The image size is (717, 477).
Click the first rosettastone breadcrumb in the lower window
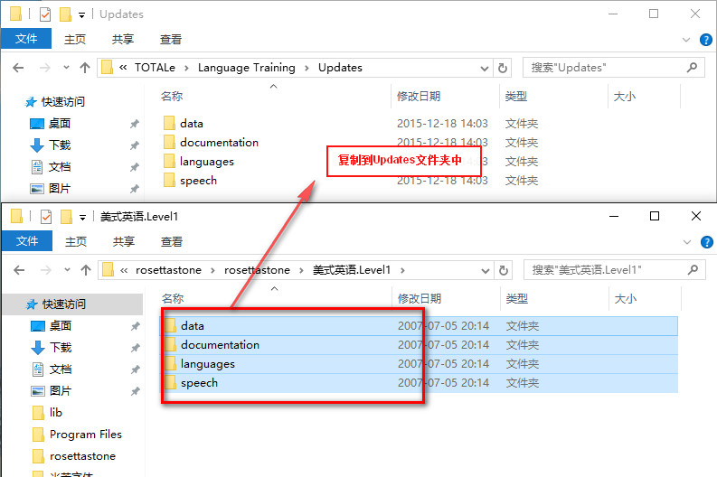coord(168,270)
